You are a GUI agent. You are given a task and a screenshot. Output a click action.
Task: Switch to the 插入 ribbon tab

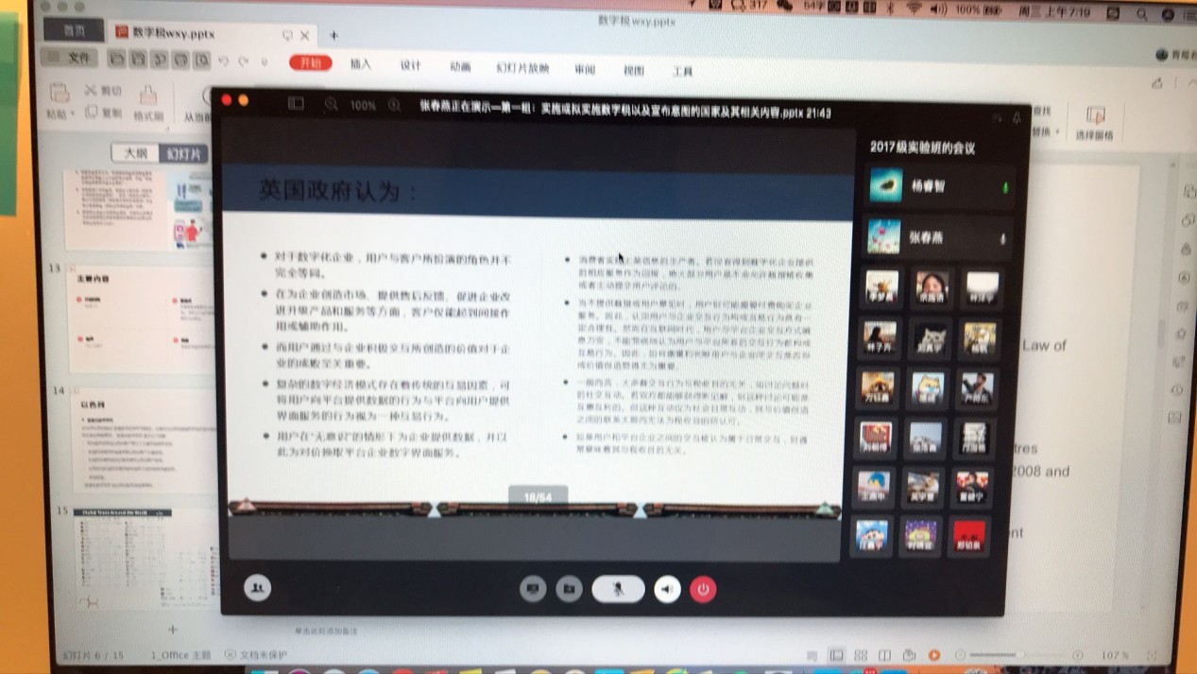tap(361, 64)
